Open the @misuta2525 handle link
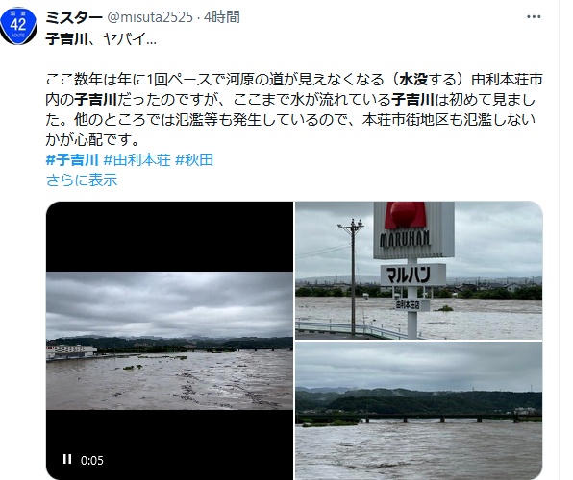 coord(150,17)
